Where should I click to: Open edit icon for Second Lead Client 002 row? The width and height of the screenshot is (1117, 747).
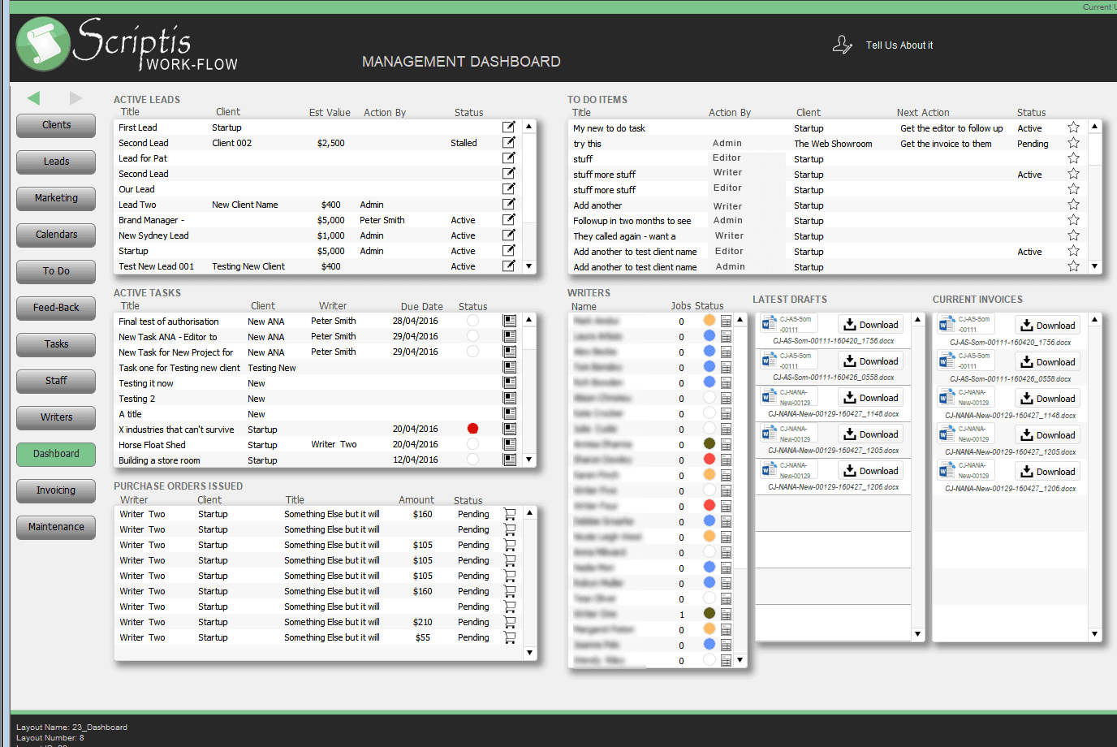[x=509, y=142]
